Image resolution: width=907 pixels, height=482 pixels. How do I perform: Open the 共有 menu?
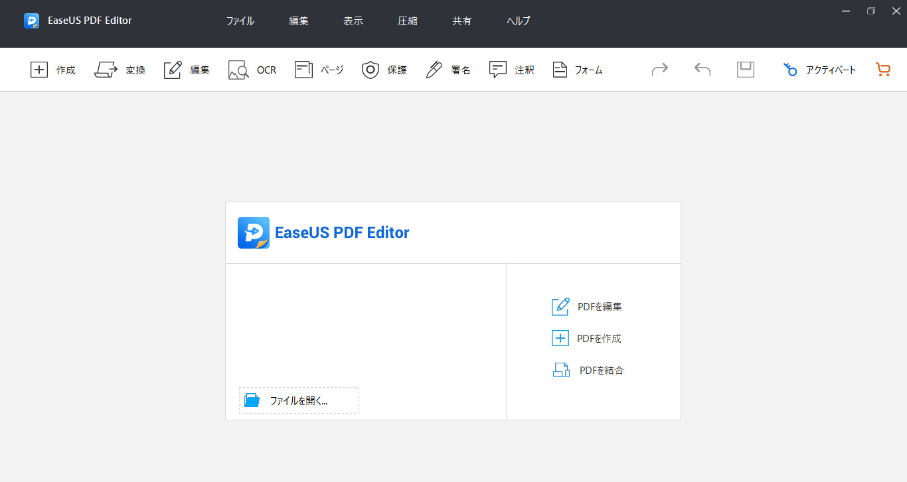[x=462, y=21]
